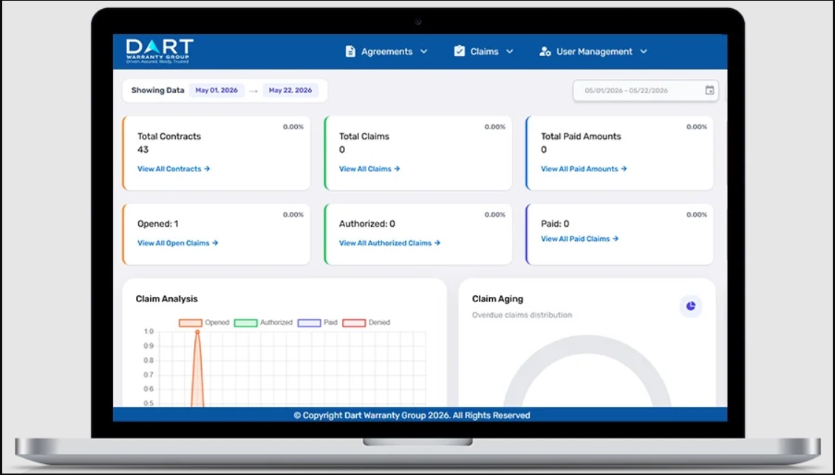Click the User Management person-gear icon
Viewport: 835px width, 475px height.
point(545,52)
